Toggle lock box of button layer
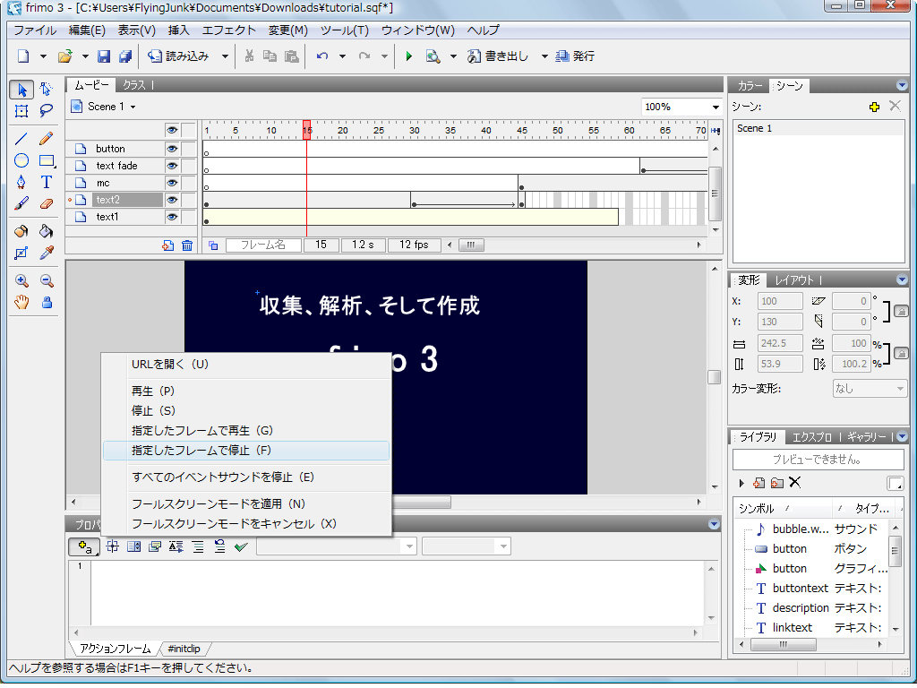 (x=188, y=150)
